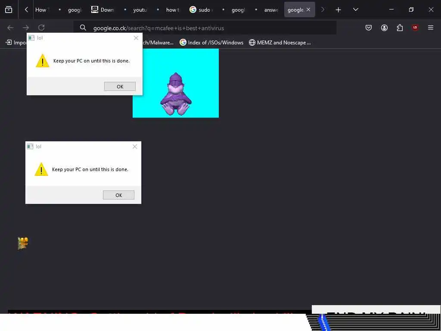Click the warning icon in the upper 'lol' dialog
The width and height of the screenshot is (441, 331).
tap(43, 61)
